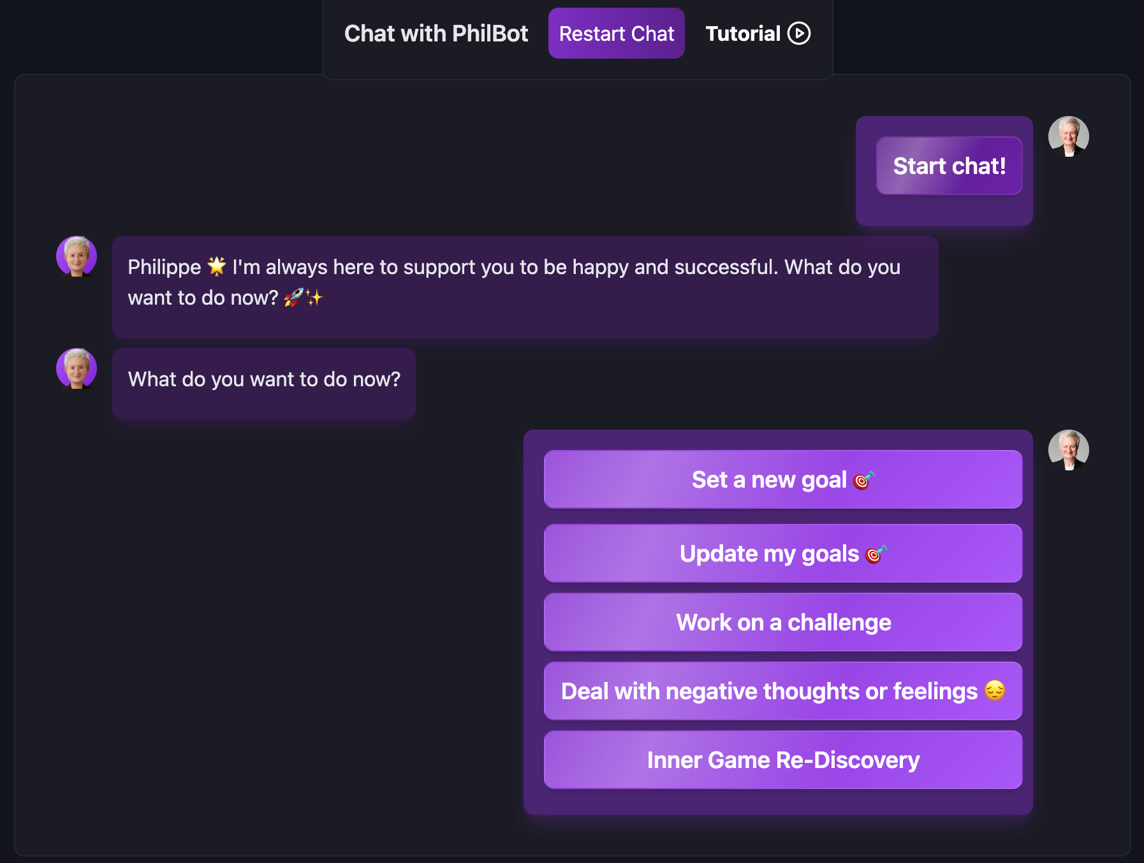Click the user avatar beside the options menu

[1069, 450]
